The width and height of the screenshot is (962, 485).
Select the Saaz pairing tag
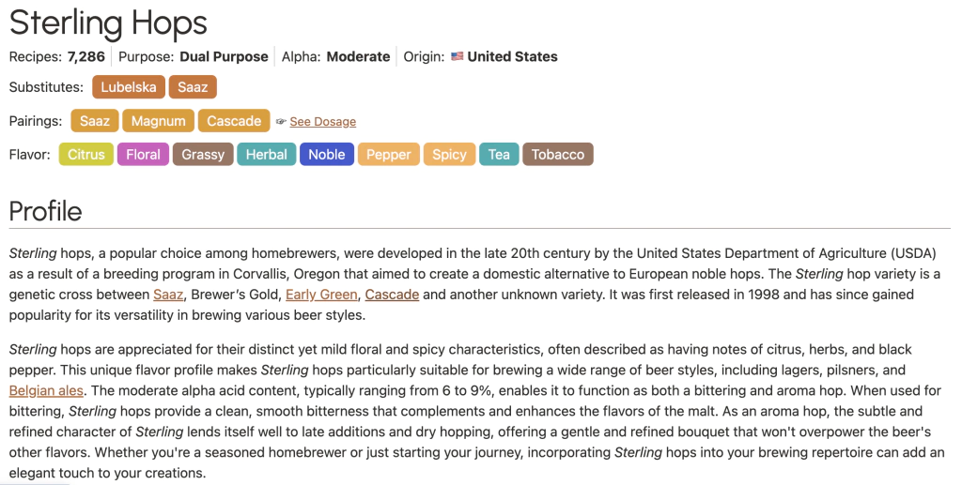(94, 121)
